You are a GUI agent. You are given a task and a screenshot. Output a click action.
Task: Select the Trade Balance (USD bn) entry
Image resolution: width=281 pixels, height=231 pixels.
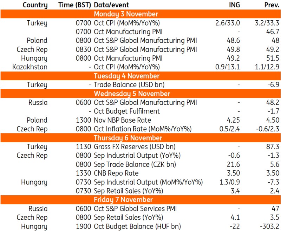coord(129,85)
